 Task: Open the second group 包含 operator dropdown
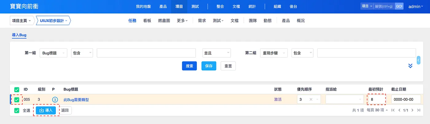[x=303, y=53]
